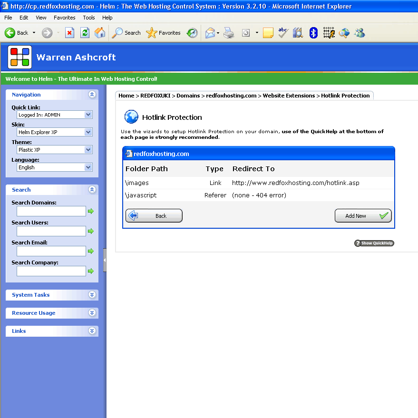The width and height of the screenshot is (418, 418).
Task: Expand the Links panel
Action: pos(92,331)
